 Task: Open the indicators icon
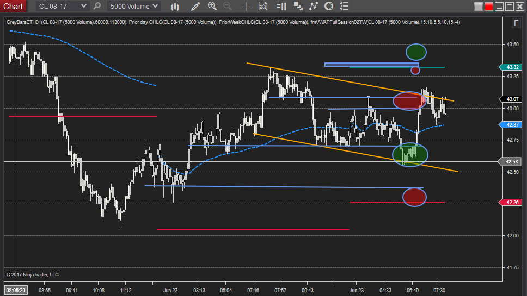coord(313,6)
